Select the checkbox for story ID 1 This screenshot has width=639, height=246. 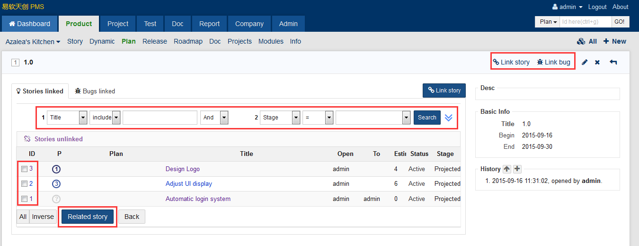(x=24, y=199)
